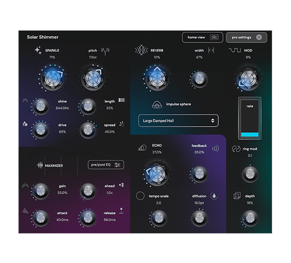This screenshot has width=291, height=263.
Task: Click the ring mod icon
Action: coord(236,149)
